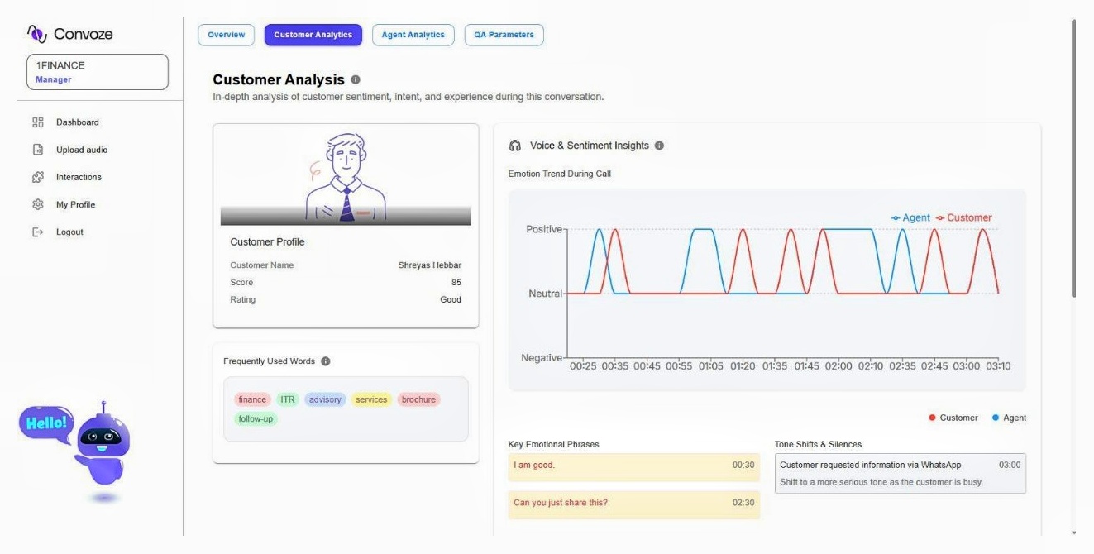Select the 'finance' word tag

coord(252,399)
